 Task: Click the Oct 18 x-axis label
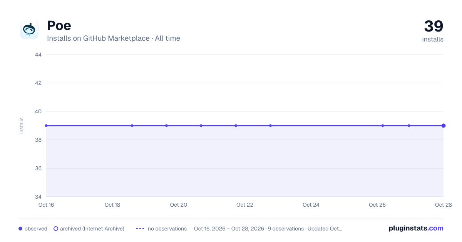(x=112, y=205)
